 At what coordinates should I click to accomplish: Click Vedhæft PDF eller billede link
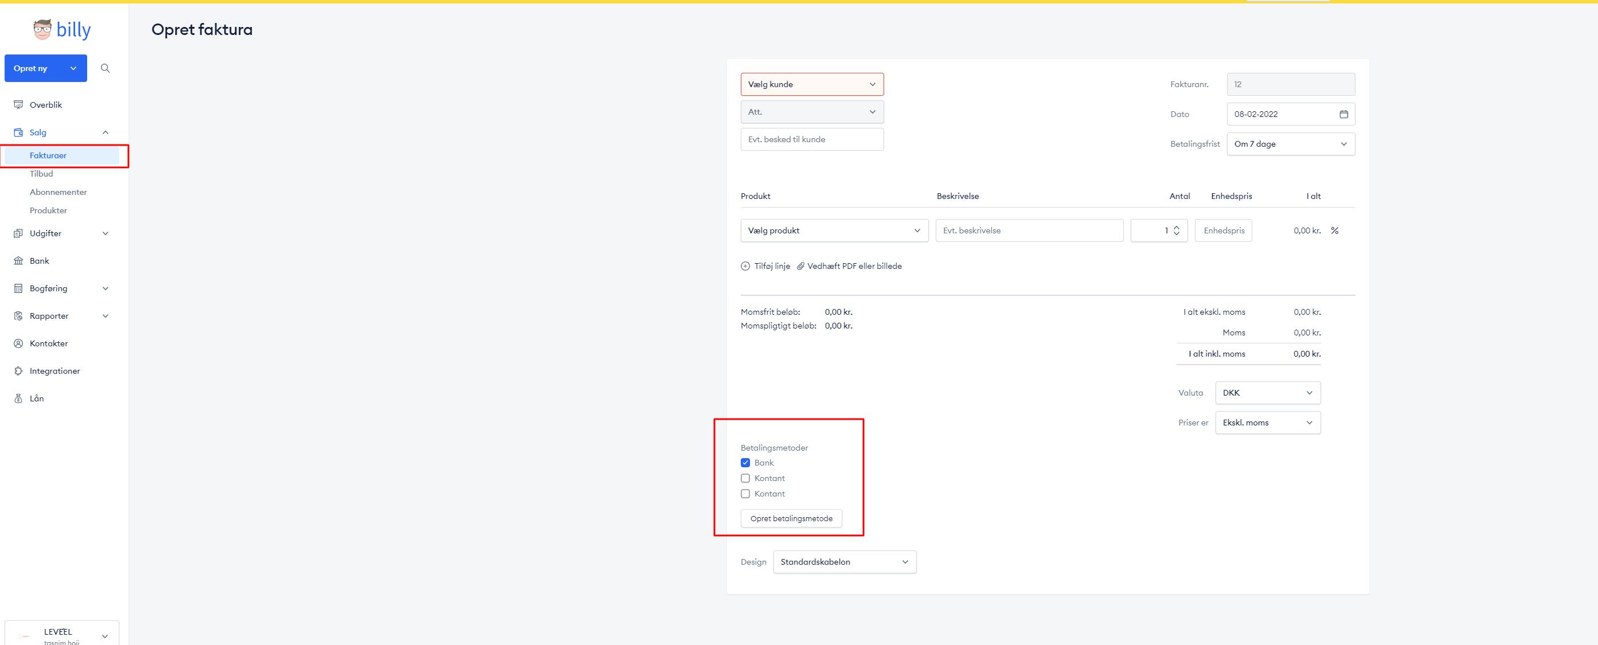(x=855, y=266)
